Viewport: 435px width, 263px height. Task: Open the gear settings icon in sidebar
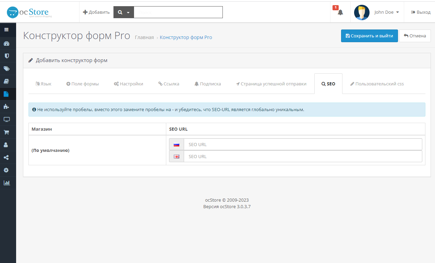click(7, 170)
